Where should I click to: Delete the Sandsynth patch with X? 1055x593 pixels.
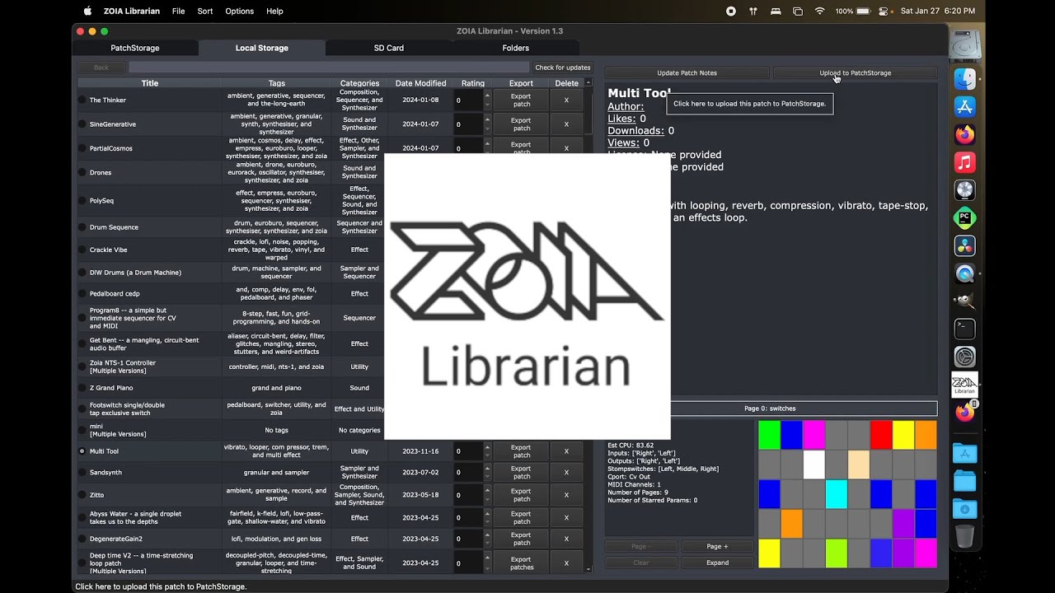[x=566, y=473]
